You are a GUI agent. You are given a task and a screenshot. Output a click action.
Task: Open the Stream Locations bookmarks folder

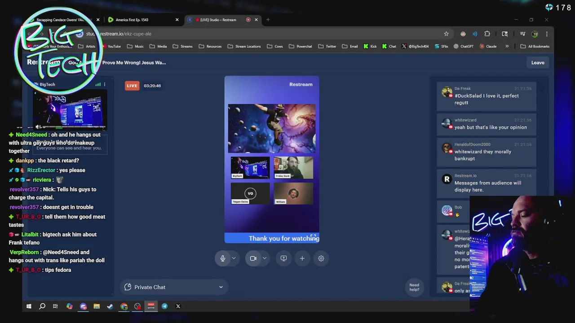tap(244, 46)
